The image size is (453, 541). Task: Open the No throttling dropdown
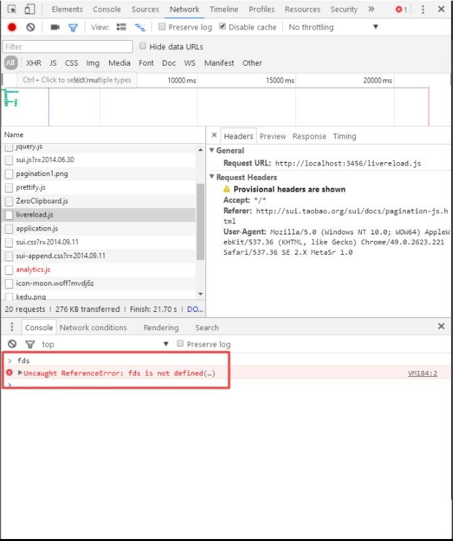click(x=334, y=27)
